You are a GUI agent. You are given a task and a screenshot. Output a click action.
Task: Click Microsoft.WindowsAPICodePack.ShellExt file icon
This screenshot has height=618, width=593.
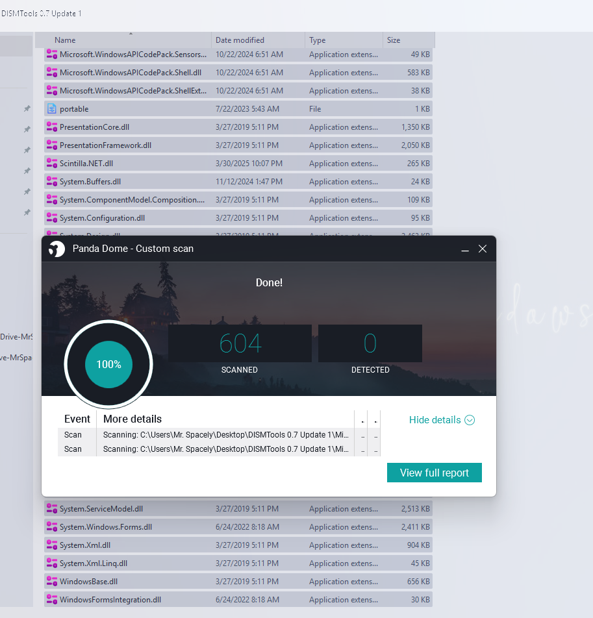click(x=52, y=91)
